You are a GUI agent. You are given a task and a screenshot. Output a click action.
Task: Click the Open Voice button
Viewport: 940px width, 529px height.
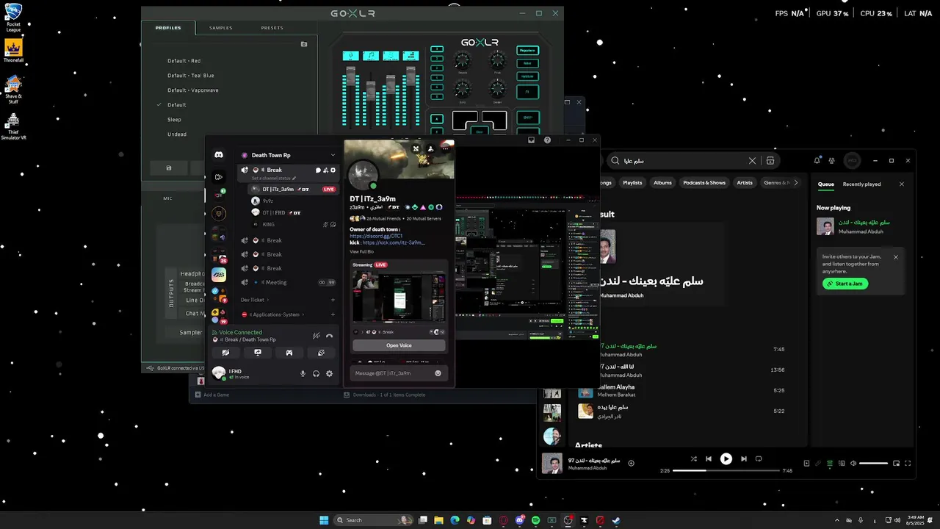coord(399,345)
